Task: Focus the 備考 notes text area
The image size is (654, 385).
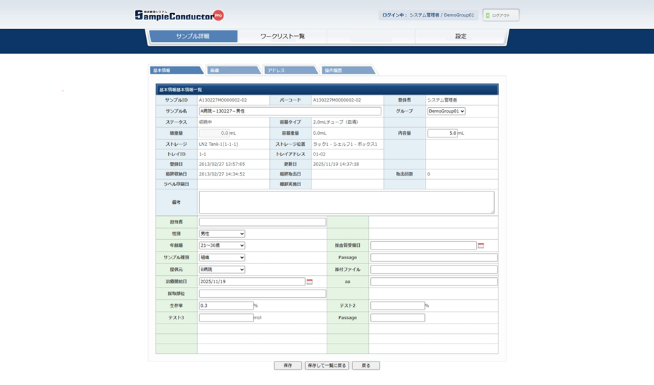Action: [346, 203]
